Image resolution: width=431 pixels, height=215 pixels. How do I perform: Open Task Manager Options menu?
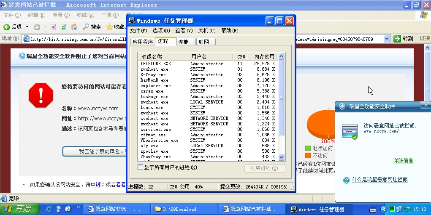[161, 31]
